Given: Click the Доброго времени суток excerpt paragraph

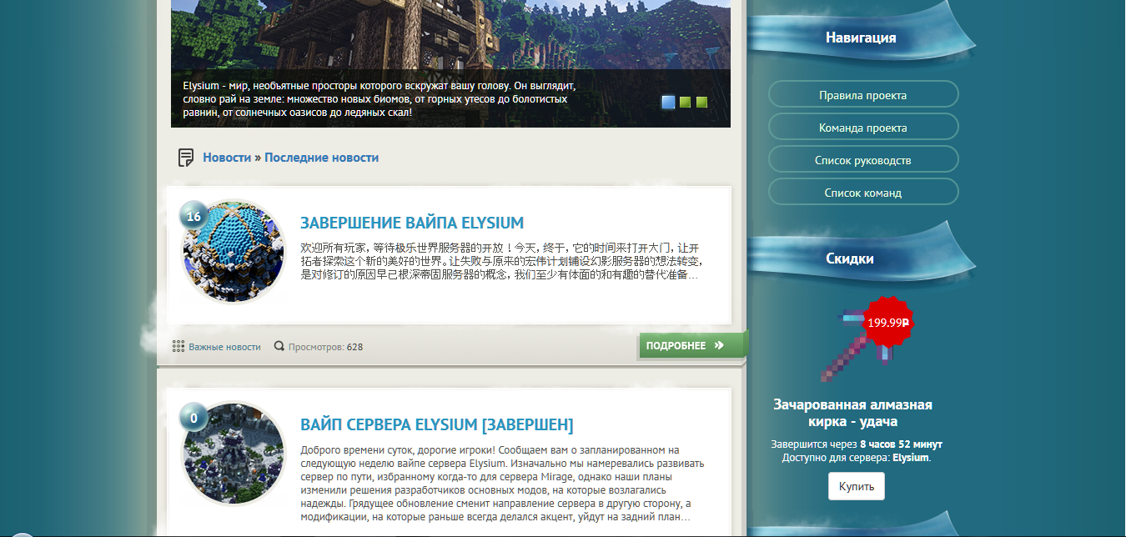Looking at the screenshot, I should (x=503, y=484).
